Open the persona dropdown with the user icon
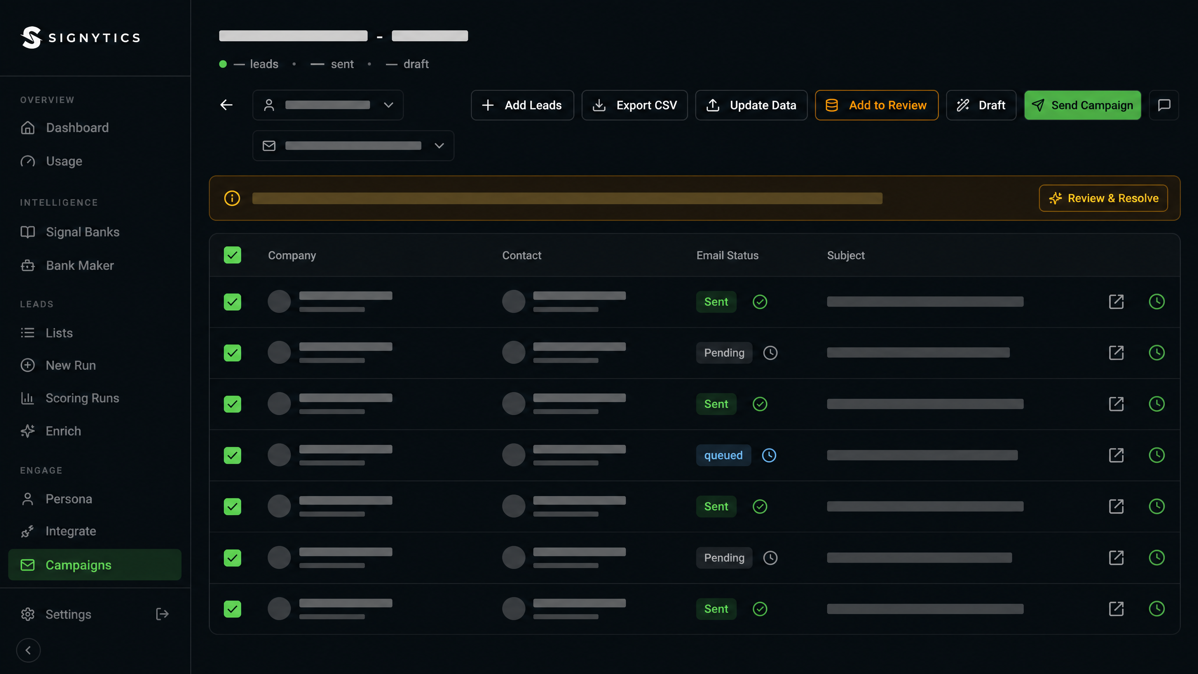This screenshot has height=674, width=1198. tap(328, 105)
